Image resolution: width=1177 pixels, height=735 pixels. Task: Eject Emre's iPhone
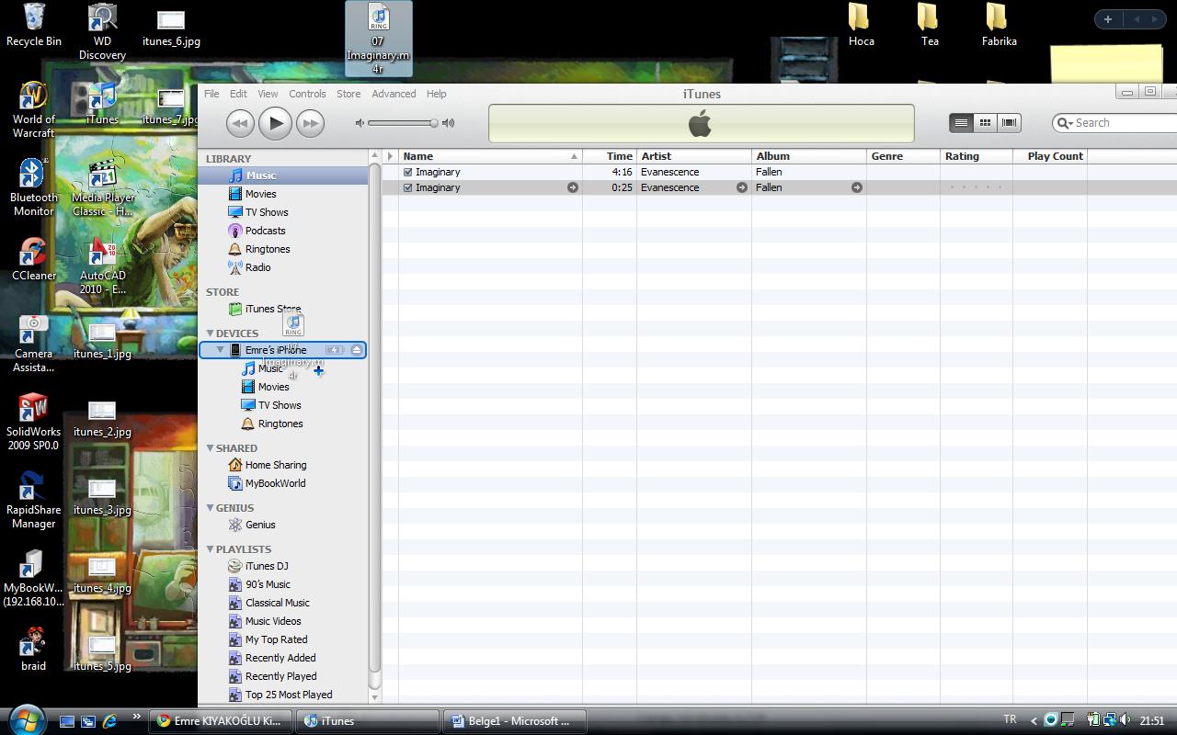[357, 350]
